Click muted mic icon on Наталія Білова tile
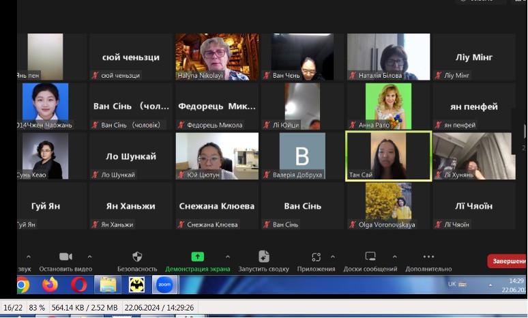The image size is (528, 318). [353, 76]
